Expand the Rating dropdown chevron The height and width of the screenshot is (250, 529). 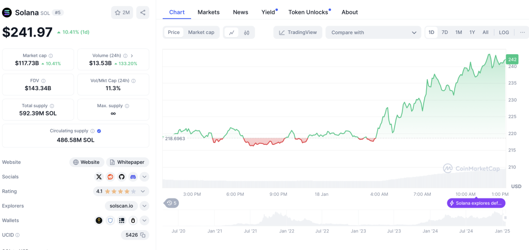point(143,191)
